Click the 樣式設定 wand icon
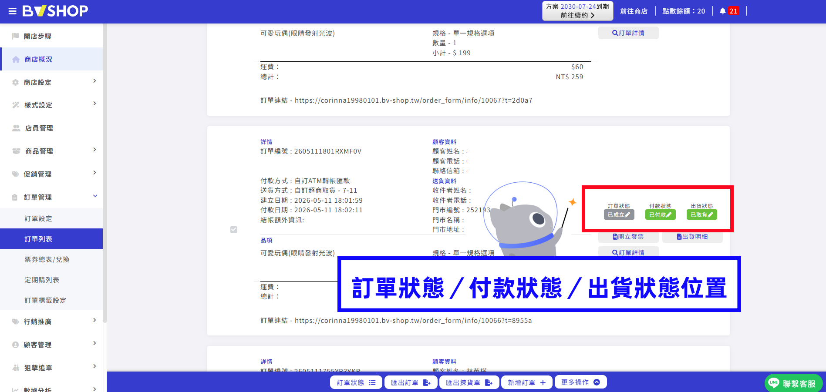826x392 pixels. tap(16, 105)
